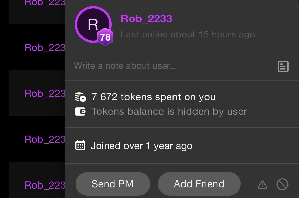299x198 pixels.
Task: Select the bottom-most Rob_223 entry in the list
Action: click(x=45, y=185)
